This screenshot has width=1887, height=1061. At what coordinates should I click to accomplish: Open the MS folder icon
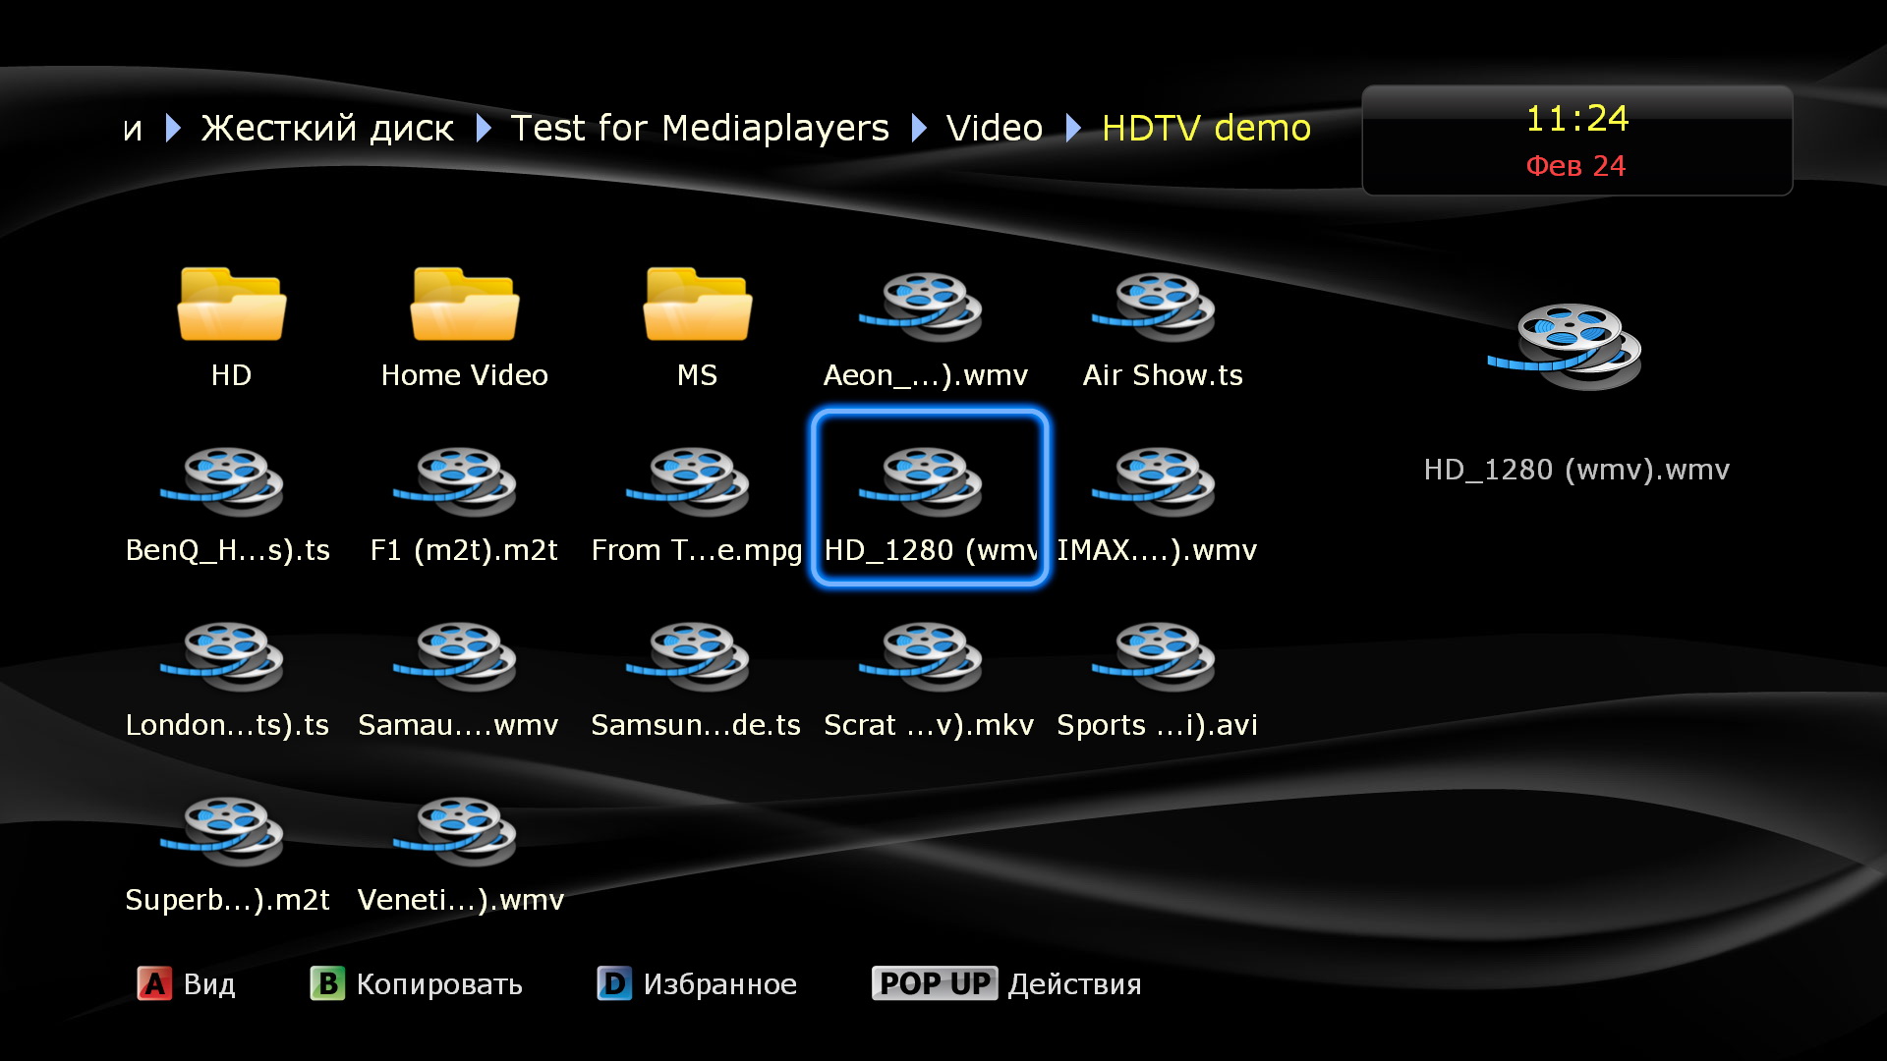coord(697,307)
